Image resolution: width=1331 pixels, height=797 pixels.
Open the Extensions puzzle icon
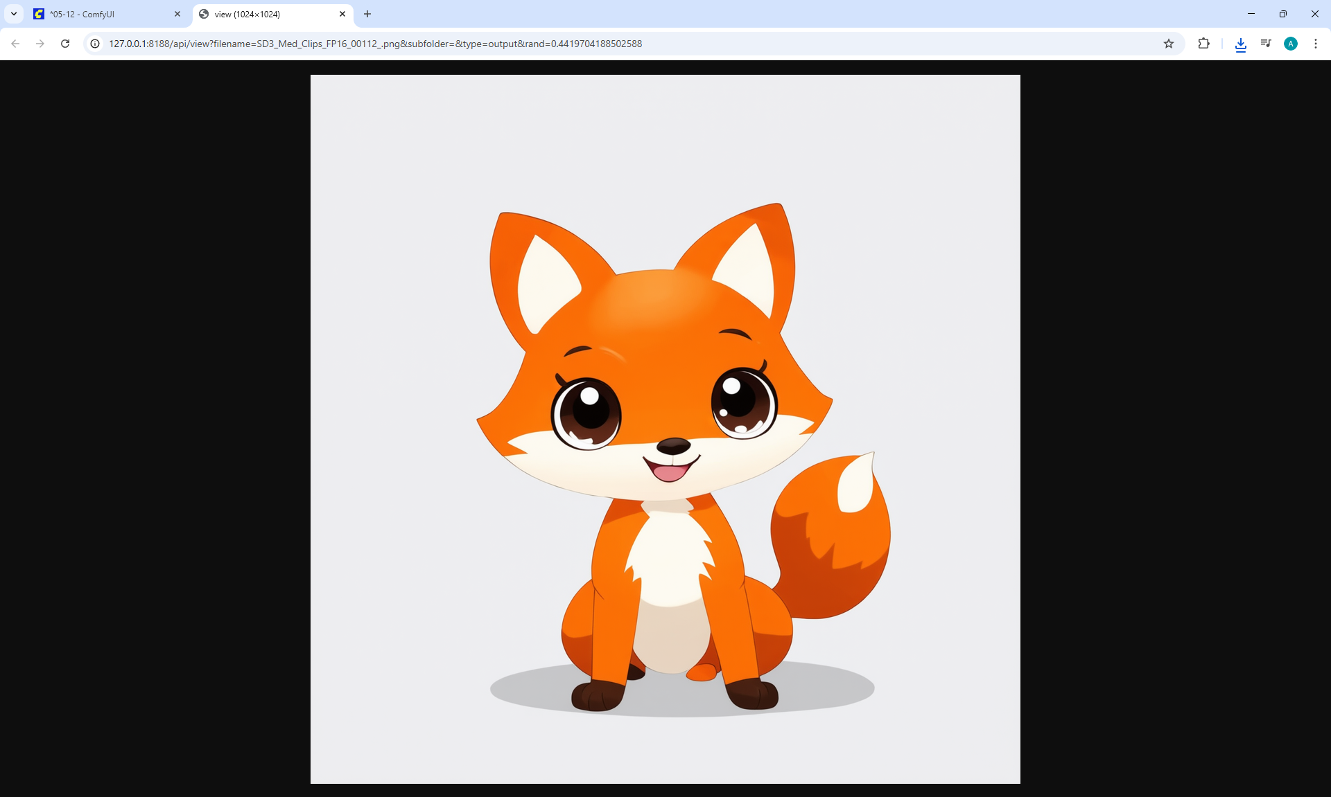(x=1203, y=44)
